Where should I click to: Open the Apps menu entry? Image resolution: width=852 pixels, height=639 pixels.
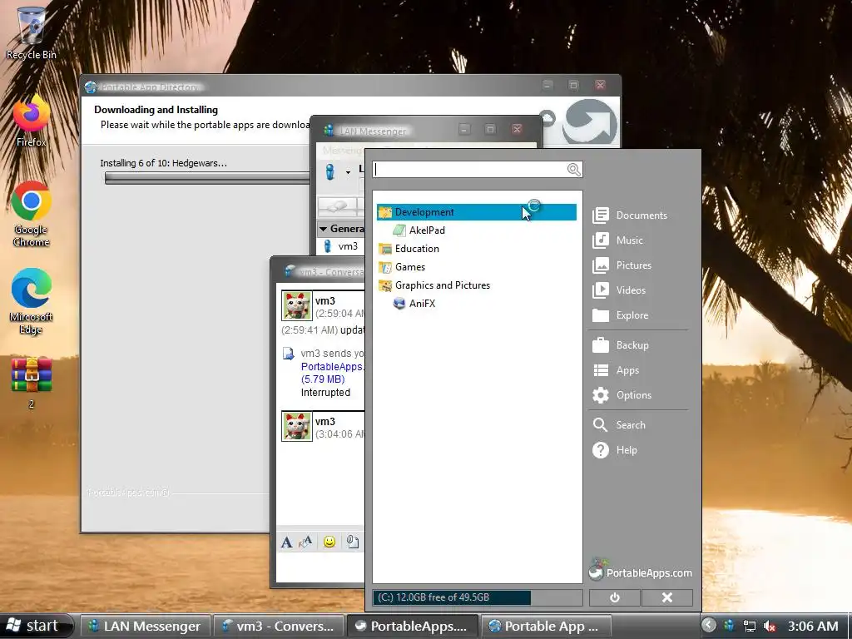(x=615, y=370)
